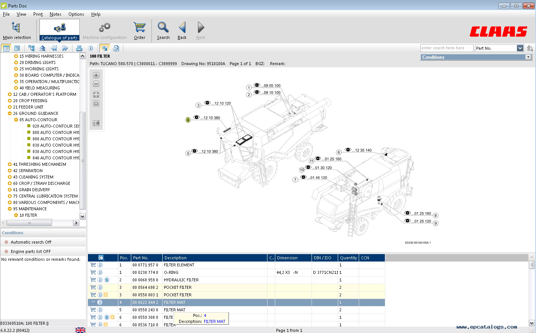The width and height of the screenshot is (536, 333).
Task: Select callout number 4 in the drawing
Action: click(188, 120)
